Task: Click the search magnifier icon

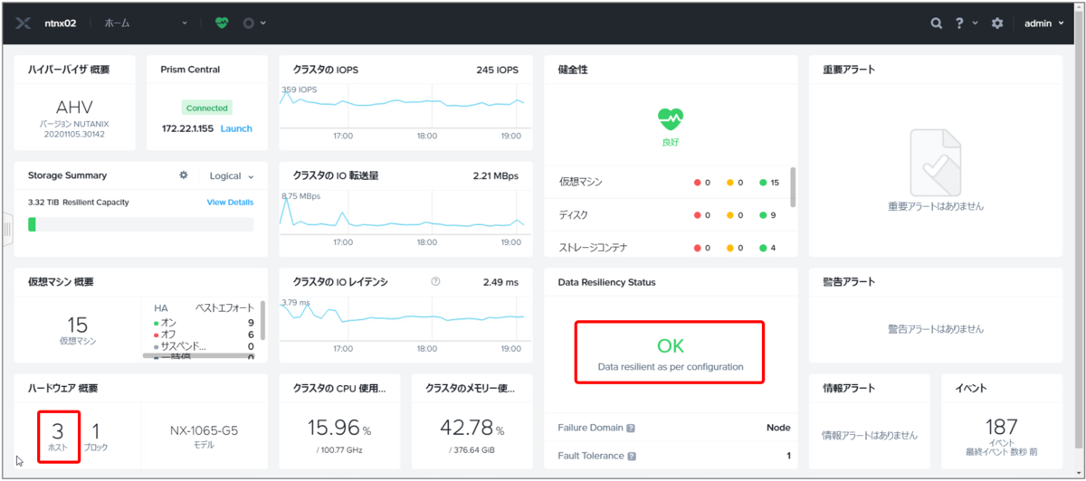Action: click(x=937, y=23)
